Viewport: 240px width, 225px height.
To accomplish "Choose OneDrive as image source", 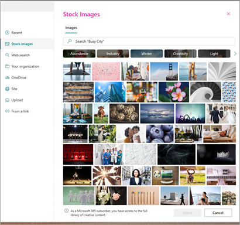I will [27, 77].
